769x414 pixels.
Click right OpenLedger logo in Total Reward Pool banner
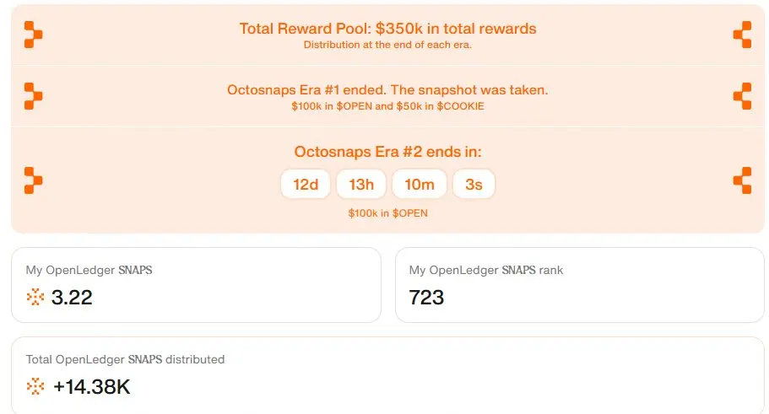(743, 35)
